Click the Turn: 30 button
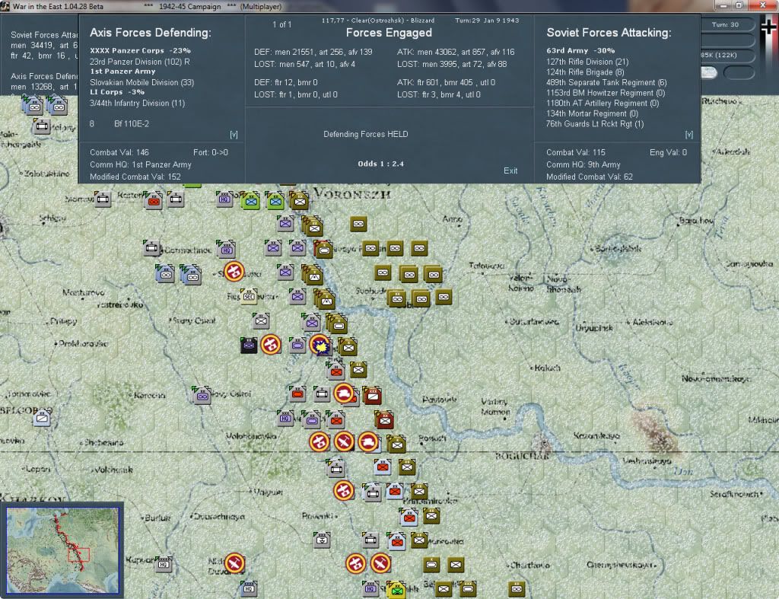 pos(725,24)
